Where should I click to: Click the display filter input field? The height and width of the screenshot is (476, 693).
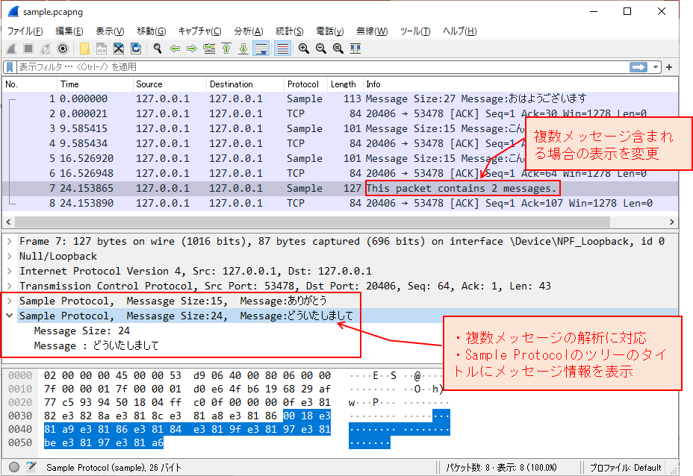[322, 67]
